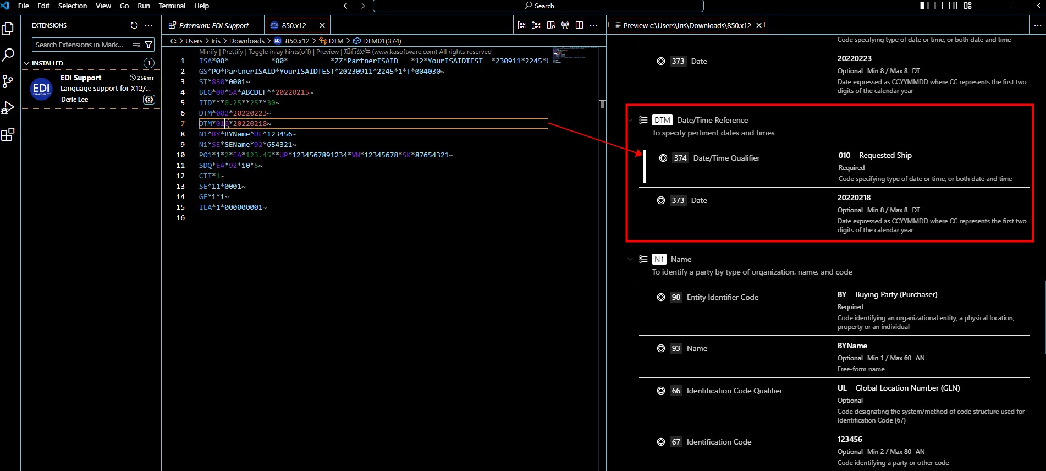The width and height of the screenshot is (1046, 471).
Task: Open the Run menu
Action: 144,6
